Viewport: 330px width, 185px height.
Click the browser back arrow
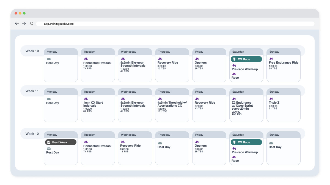[17, 24]
